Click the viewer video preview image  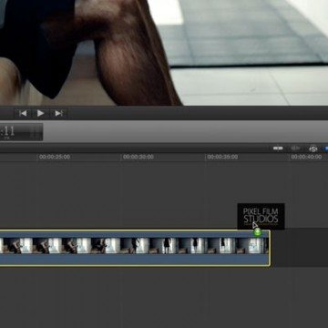click(x=164, y=53)
